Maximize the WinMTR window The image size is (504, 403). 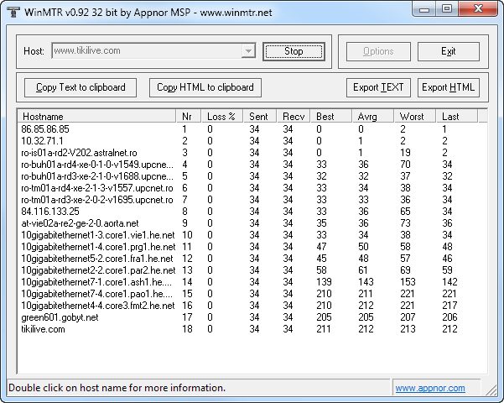tap(447, 9)
